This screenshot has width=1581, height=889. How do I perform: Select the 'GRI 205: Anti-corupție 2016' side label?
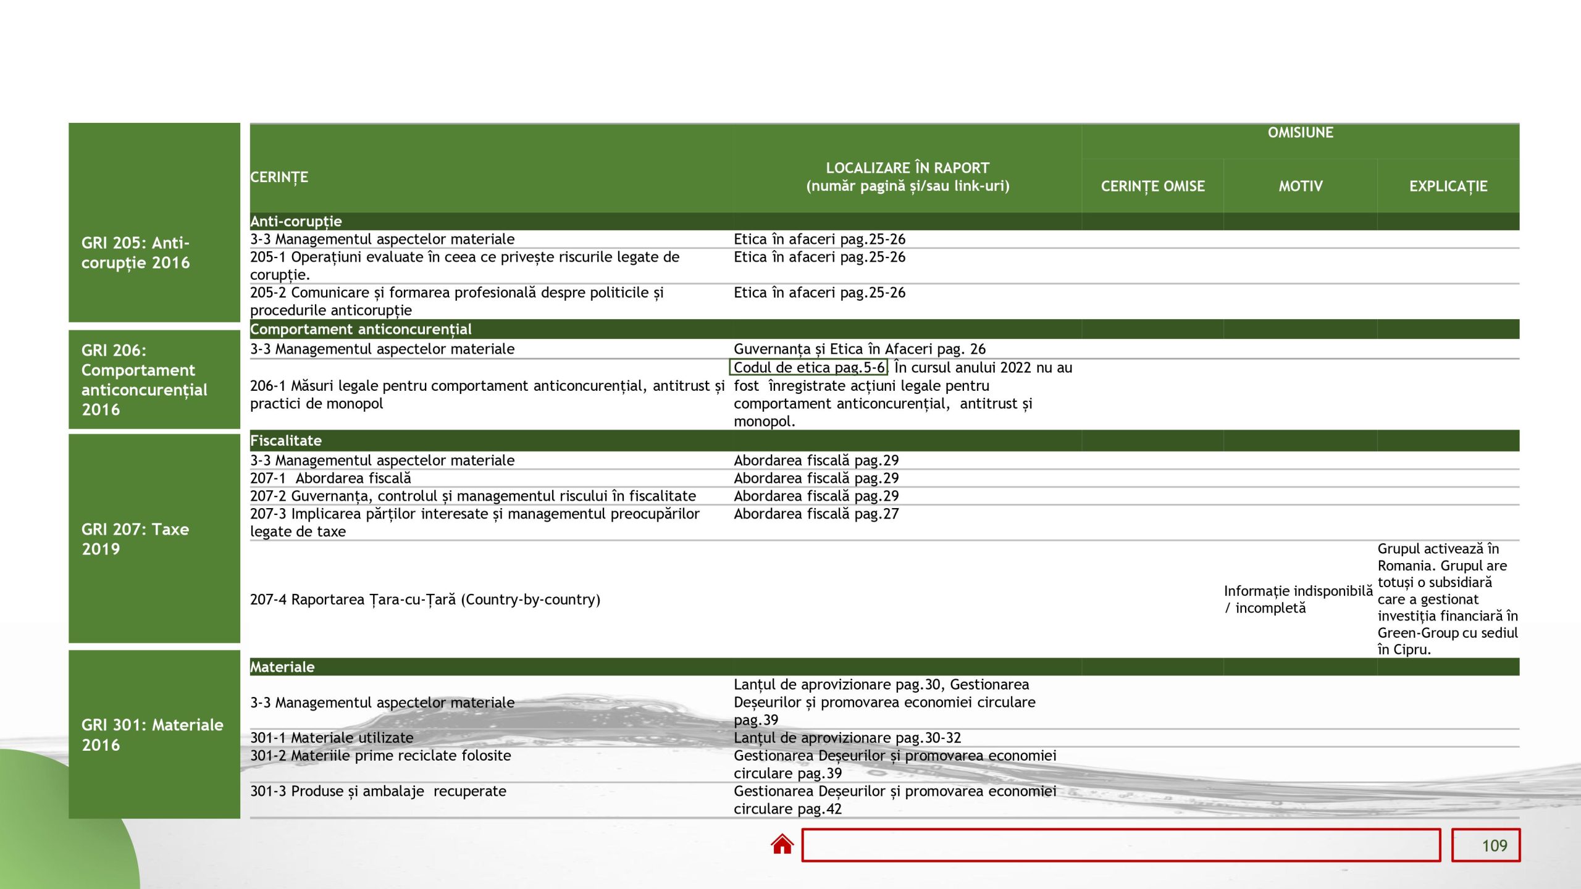point(154,222)
